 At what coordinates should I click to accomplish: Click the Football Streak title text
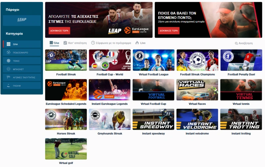pos(66,74)
